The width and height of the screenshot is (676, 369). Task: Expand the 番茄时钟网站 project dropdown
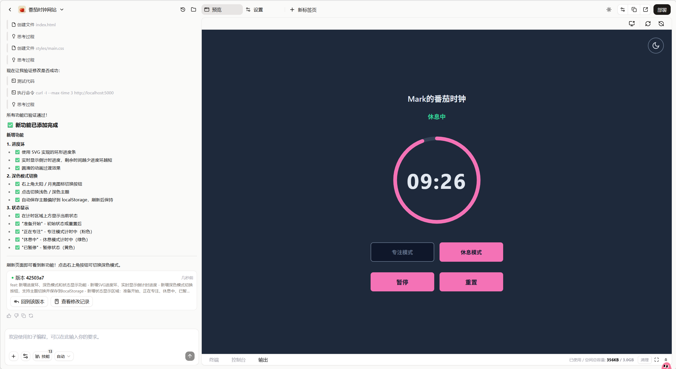pos(62,10)
